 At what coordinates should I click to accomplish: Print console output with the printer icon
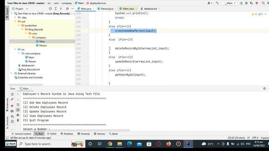(x=18, y=115)
